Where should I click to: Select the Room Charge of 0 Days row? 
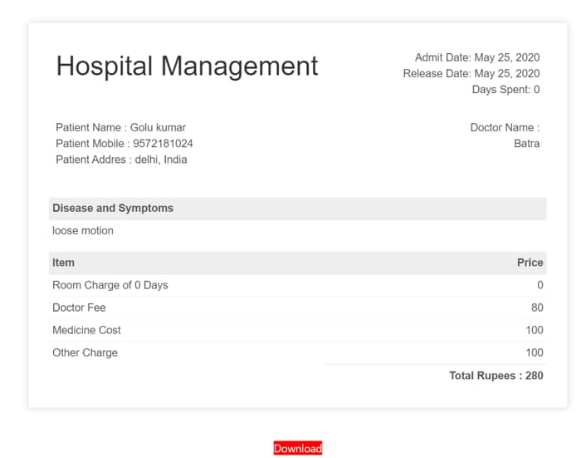tap(110, 285)
